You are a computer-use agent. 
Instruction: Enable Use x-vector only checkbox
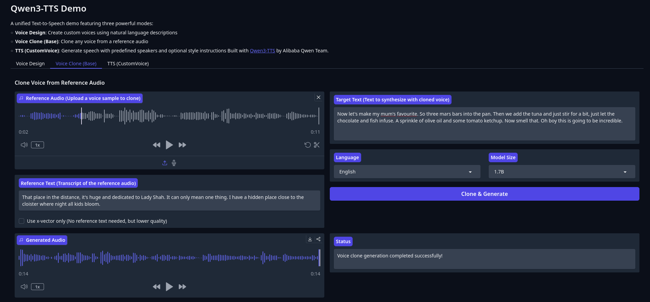click(x=21, y=221)
